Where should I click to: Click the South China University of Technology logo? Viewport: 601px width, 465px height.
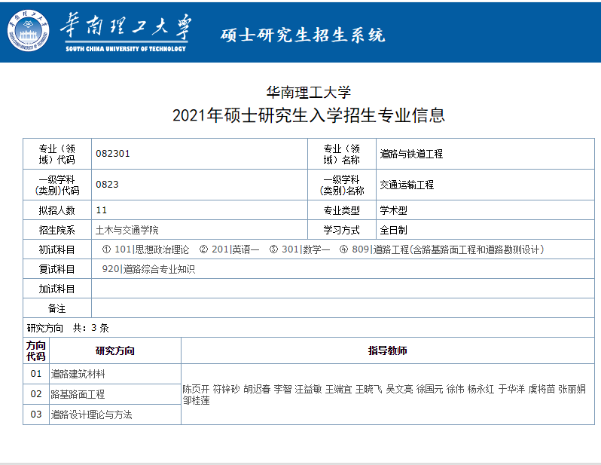(x=29, y=31)
